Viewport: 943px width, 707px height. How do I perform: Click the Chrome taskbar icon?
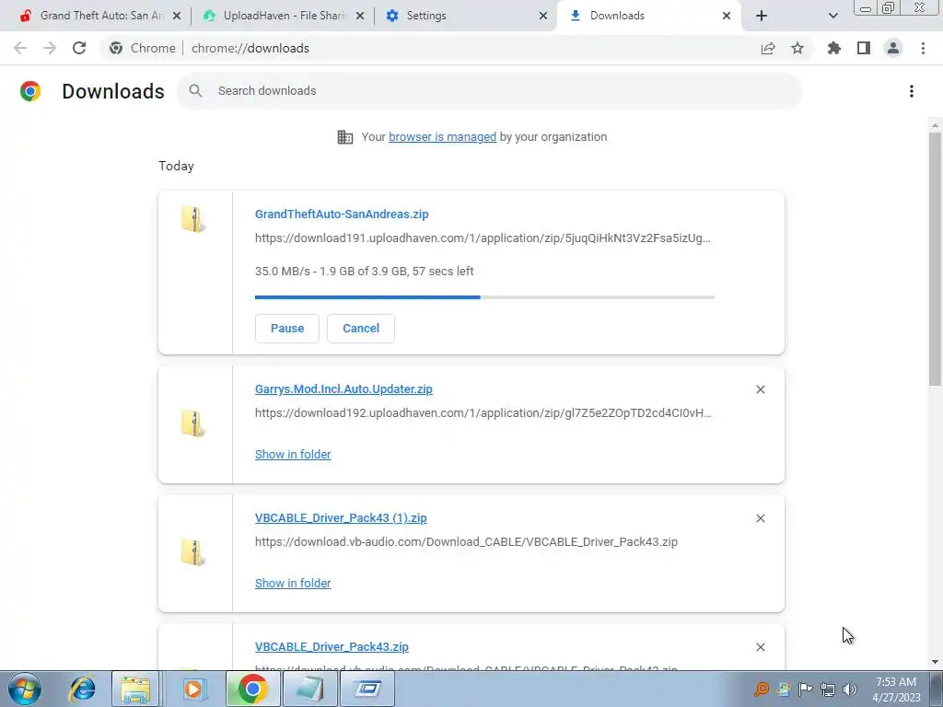coord(252,689)
